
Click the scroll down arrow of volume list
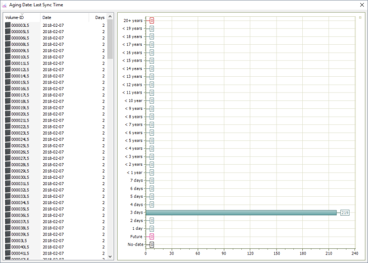[x=110, y=257]
